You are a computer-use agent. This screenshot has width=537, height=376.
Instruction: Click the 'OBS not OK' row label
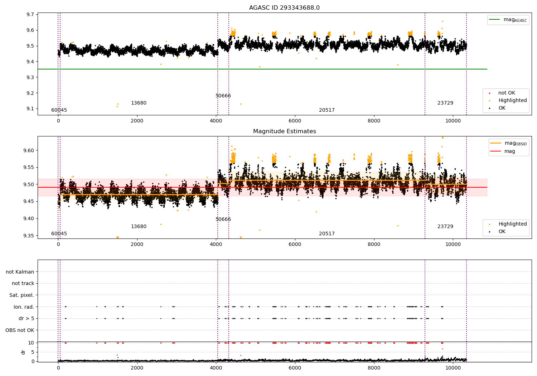coord(20,330)
